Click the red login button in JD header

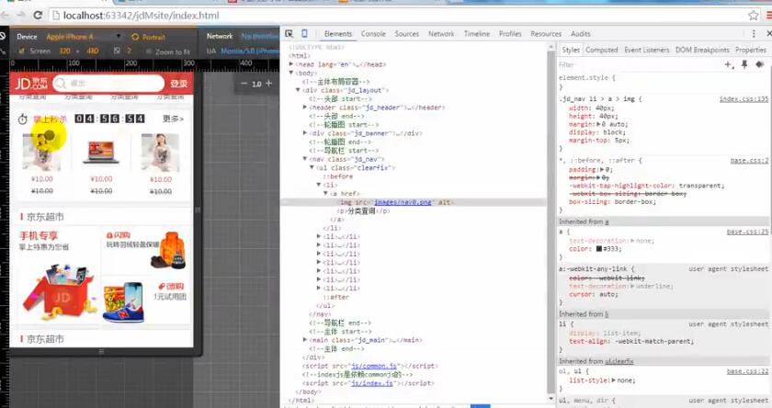[x=178, y=84]
